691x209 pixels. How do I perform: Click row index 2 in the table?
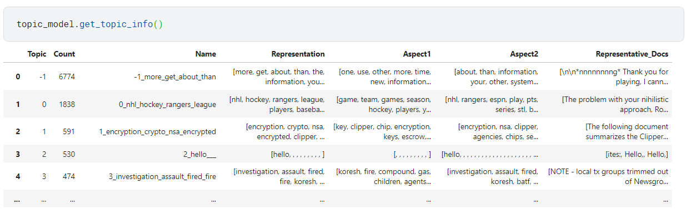click(x=18, y=131)
